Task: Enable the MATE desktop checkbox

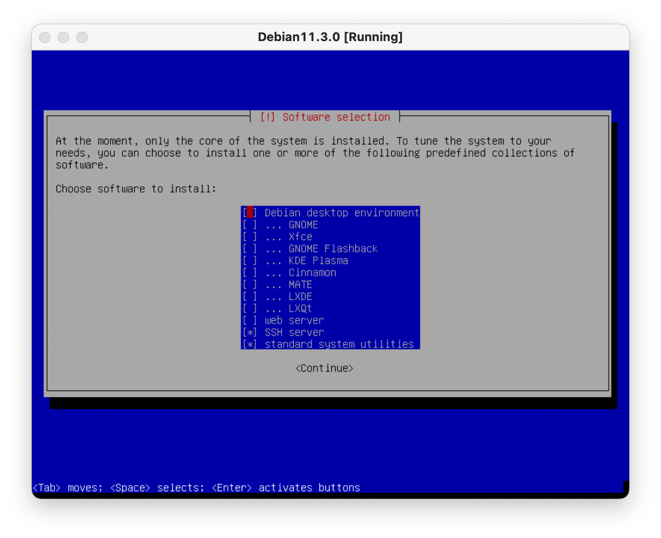Action: [x=250, y=285]
